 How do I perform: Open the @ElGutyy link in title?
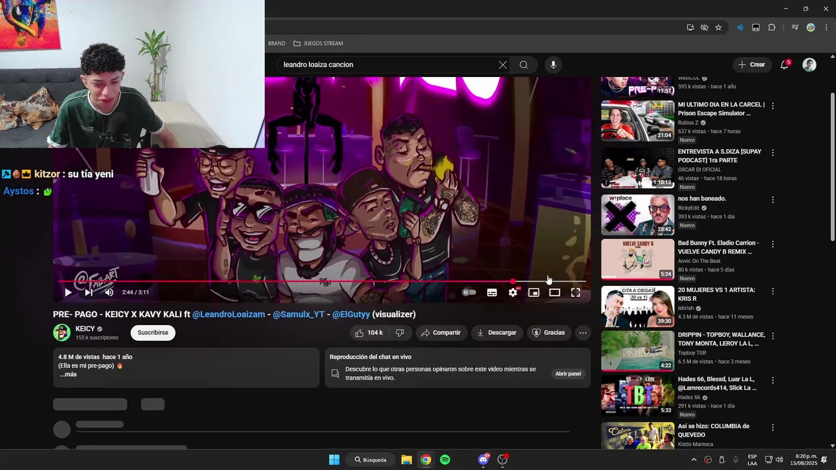(x=351, y=315)
